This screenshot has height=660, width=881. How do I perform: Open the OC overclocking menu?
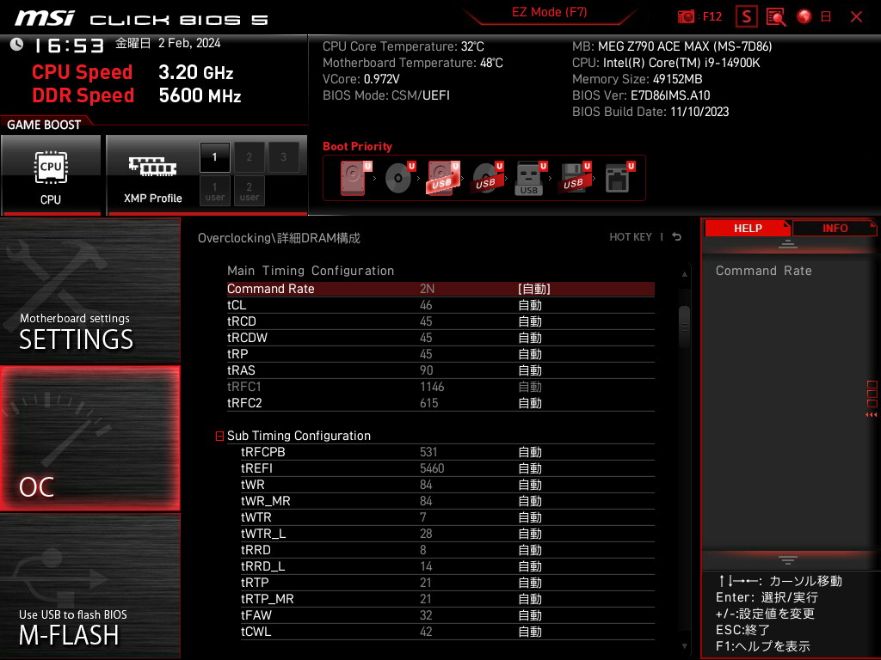tap(90, 439)
